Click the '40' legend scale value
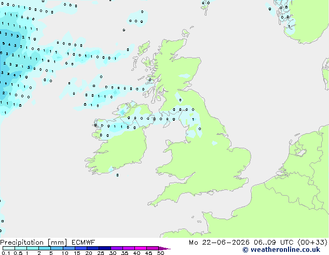 point(136,253)
